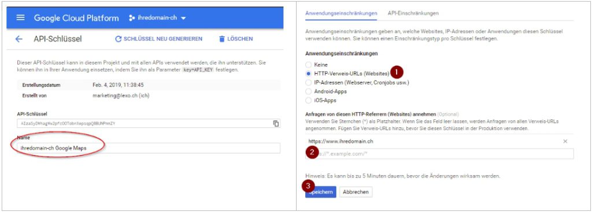Copy the API key with the copy icon
The image size is (592, 212).
click(x=276, y=124)
